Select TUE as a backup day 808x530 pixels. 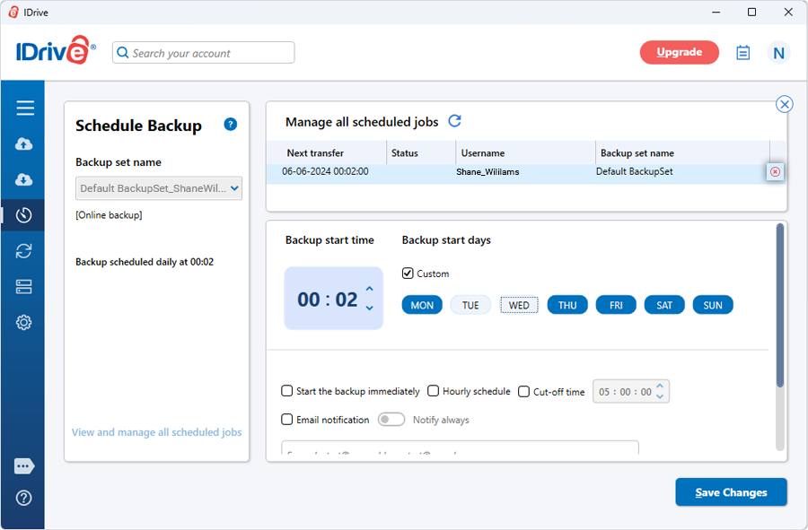point(470,305)
